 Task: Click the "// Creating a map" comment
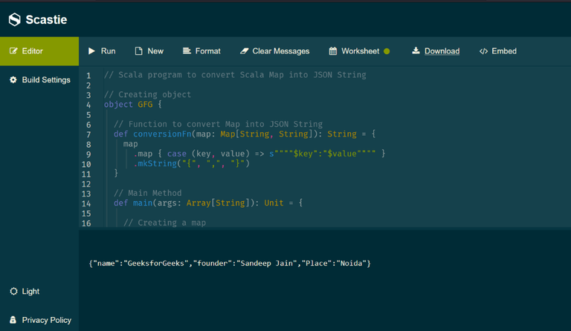(x=164, y=223)
